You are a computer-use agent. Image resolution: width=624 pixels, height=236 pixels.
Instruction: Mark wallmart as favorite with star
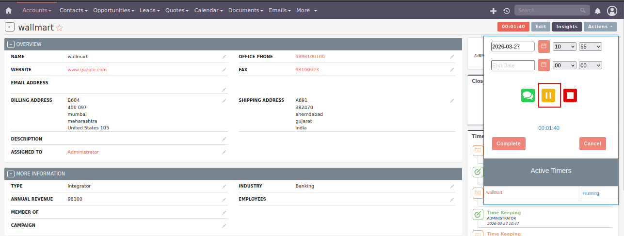(x=60, y=28)
